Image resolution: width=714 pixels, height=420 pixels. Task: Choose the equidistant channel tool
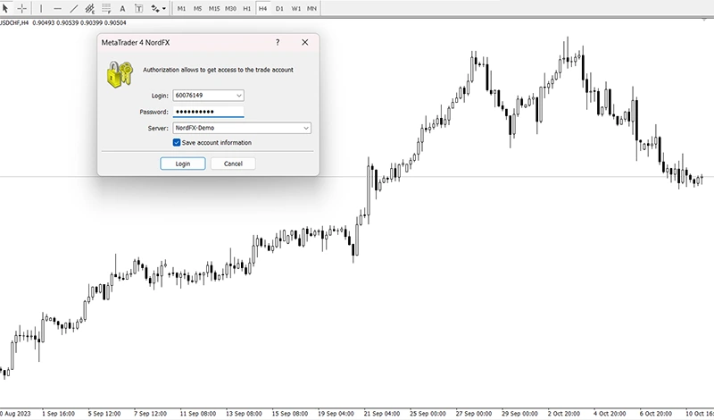[x=90, y=8]
